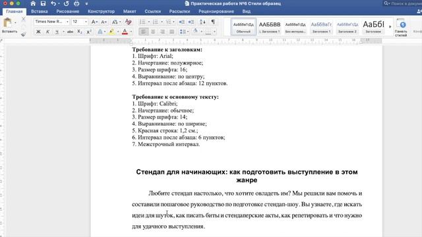Open the quick access toolbar customize arrow
The image size is (422, 237).
[86, 4]
